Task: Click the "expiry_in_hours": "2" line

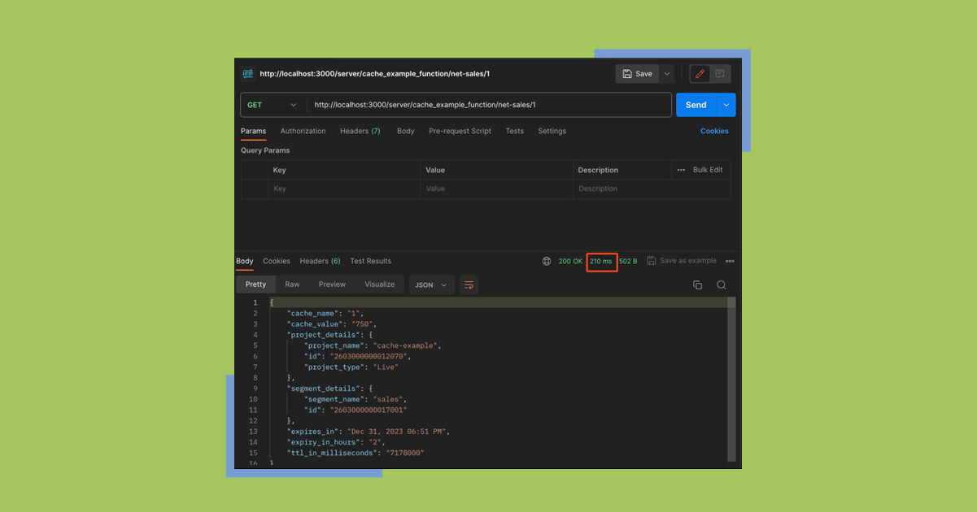Action: click(336, 442)
